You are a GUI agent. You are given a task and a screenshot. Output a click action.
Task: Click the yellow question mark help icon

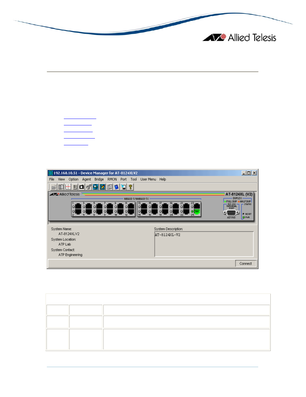(x=131, y=187)
